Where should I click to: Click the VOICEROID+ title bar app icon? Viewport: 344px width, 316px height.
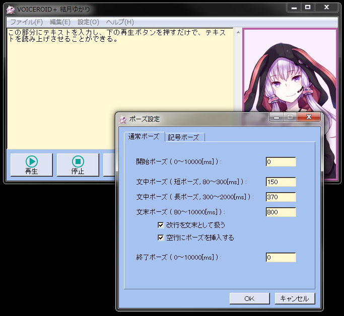tap(10, 9)
